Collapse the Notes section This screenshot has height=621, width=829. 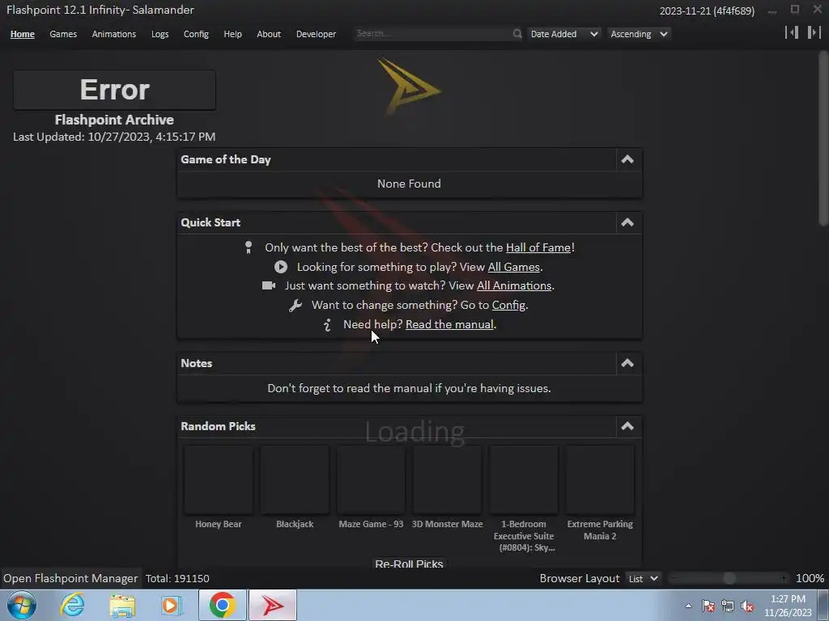click(627, 363)
